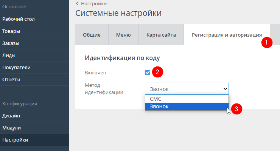Image resolution: width=280 pixels, height=151 pixels.
Task: Open Модули in the sidebar
Action: 12,128
